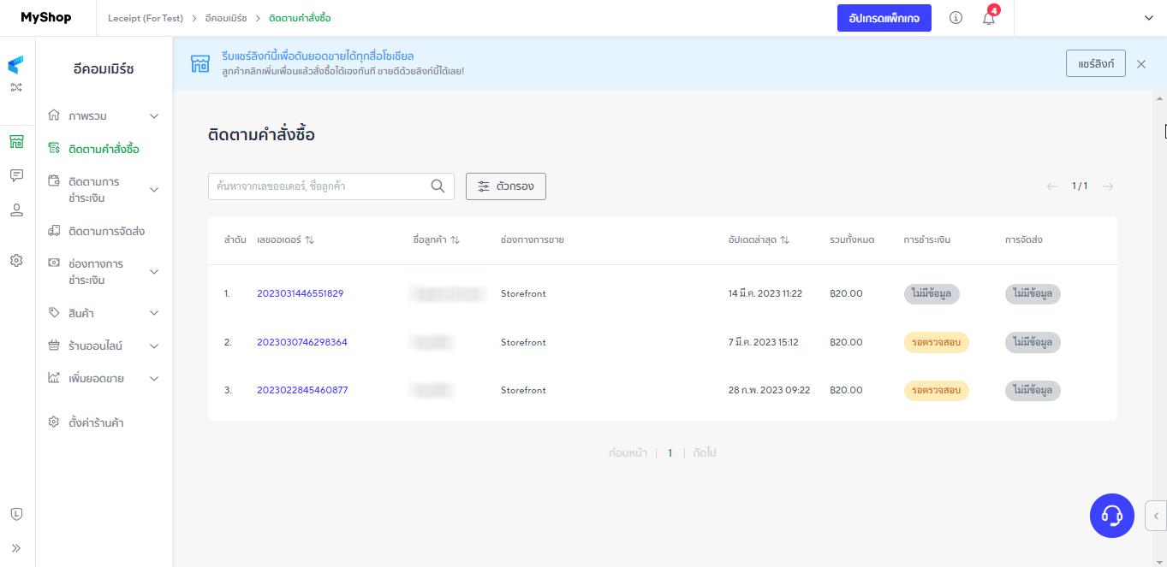The width and height of the screenshot is (1167, 567).
Task: Open notifications bell with 4 badge
Action: tap(989, 18)
